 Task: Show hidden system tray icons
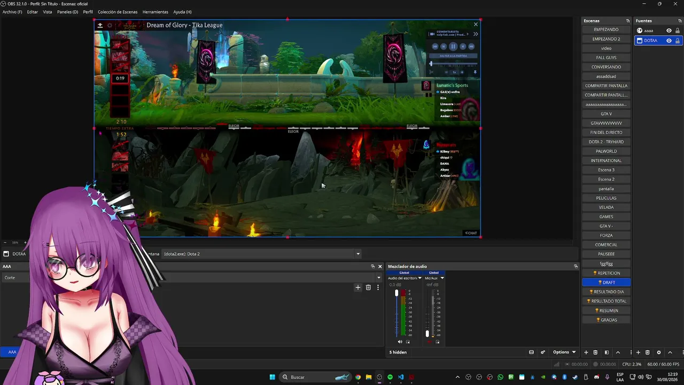tap(457, 377)
